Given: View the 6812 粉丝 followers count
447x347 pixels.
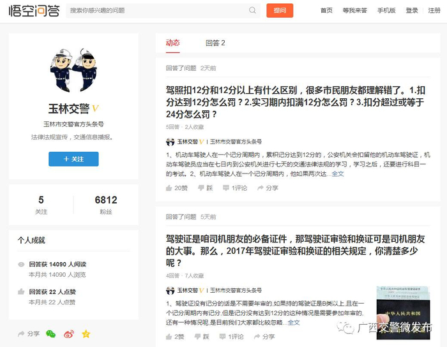Looking at the screenshot, I should pos(106,205).
